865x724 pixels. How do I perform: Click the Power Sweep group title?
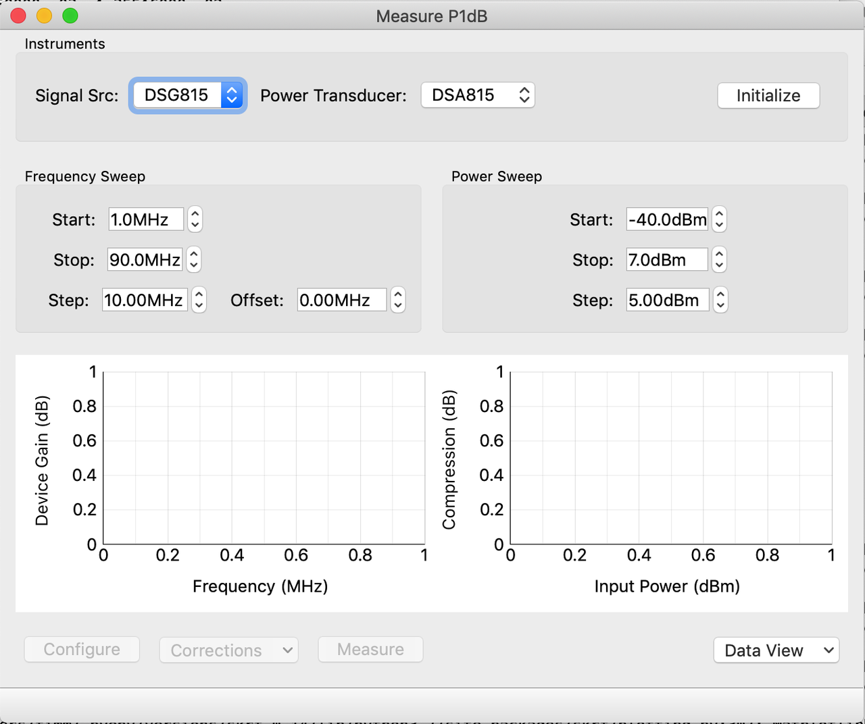click(497, 176)
